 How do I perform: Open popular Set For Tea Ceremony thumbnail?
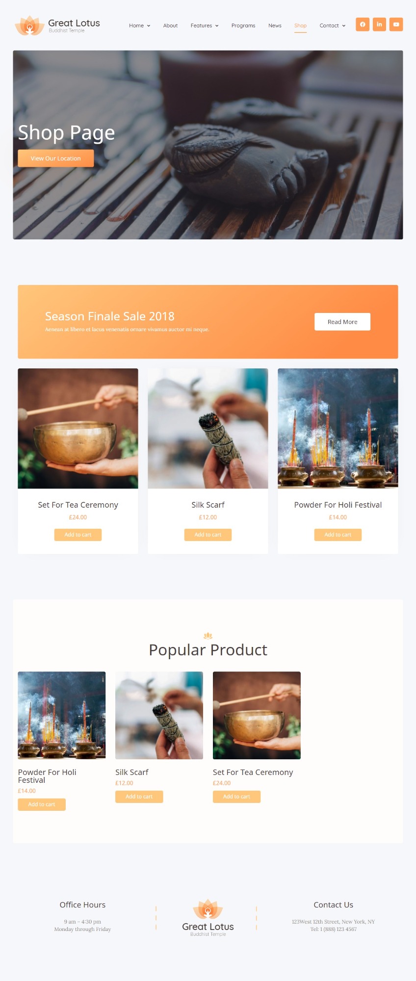click(x=257, y=715)
